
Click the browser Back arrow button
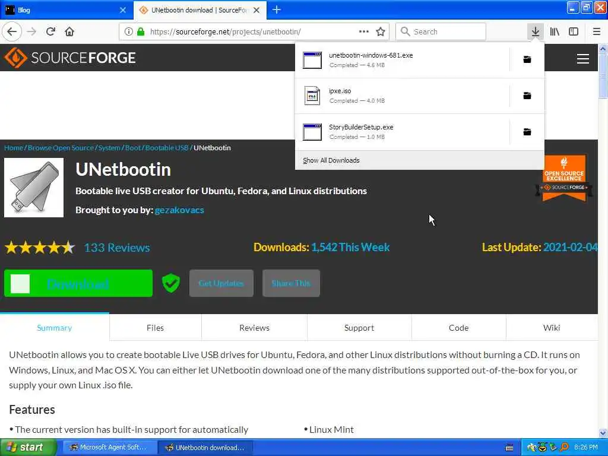pos(12,31)
